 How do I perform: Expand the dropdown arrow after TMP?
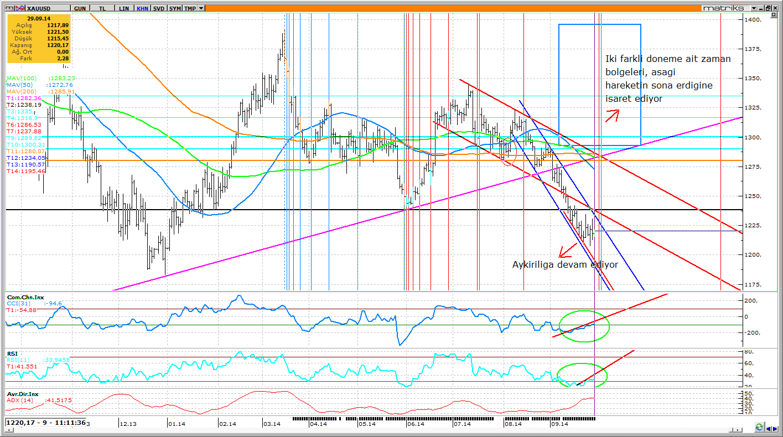click(x=201, y=8)
